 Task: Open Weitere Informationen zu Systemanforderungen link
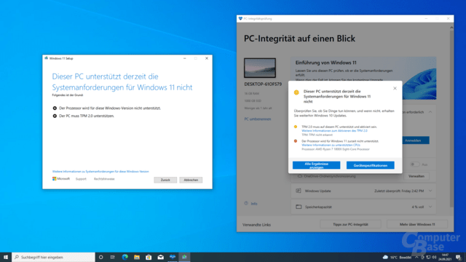[x=100, y=172]
